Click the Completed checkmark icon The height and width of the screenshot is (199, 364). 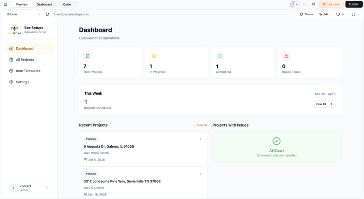pyautogui.click(x=220, y=56)
